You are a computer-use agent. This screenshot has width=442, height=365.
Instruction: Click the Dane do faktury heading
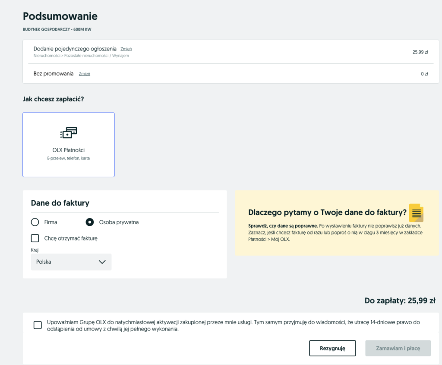click(60, 203)
